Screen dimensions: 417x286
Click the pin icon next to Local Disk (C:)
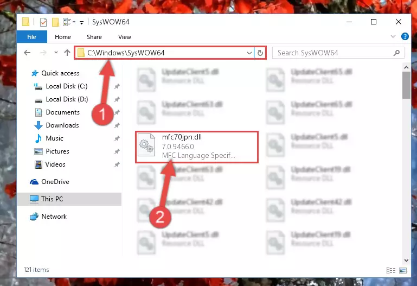click(x=117, y=86)
